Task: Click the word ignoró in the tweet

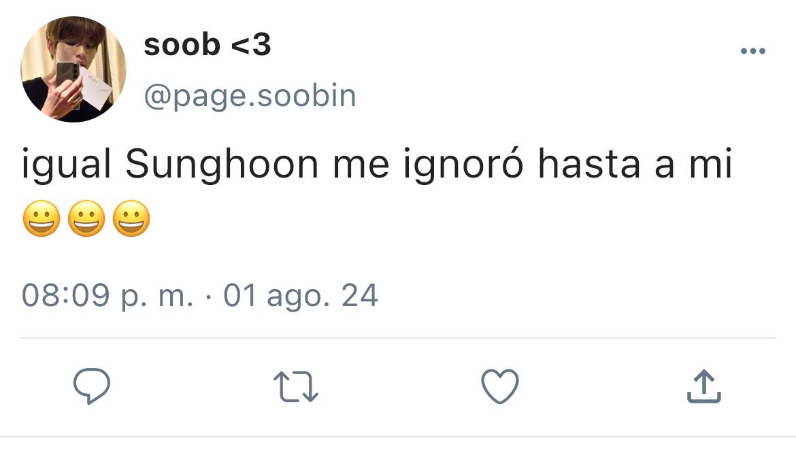Action: click(463, 165)
